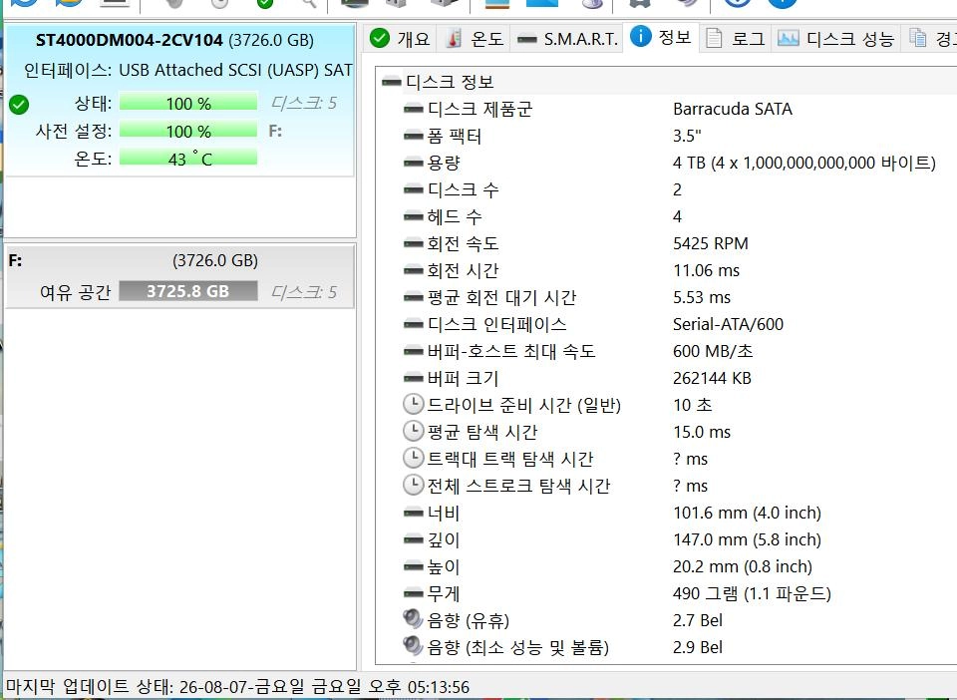Click the 인터페이스 USB Attached SCSI line
The height and width of the screenshot is (700, 957).
188,70
